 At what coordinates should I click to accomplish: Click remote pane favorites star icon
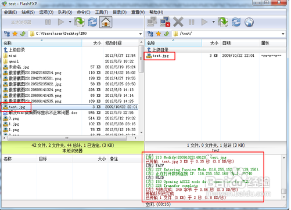(159, 34)
